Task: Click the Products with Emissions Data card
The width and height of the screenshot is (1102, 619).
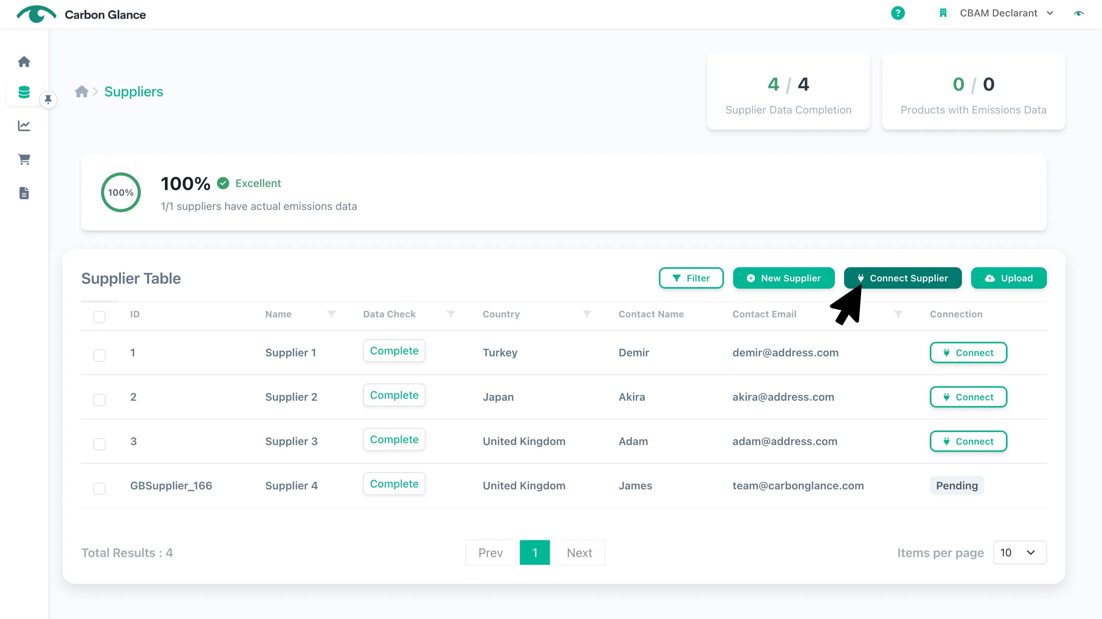Action: 973,91
